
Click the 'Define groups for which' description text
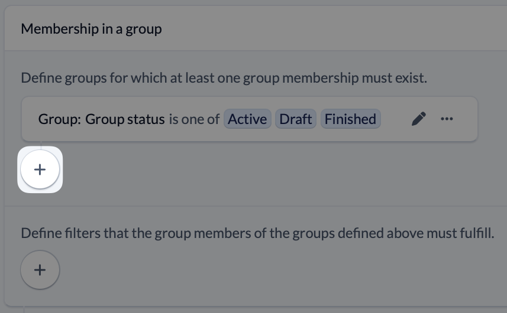click(89, 78)
